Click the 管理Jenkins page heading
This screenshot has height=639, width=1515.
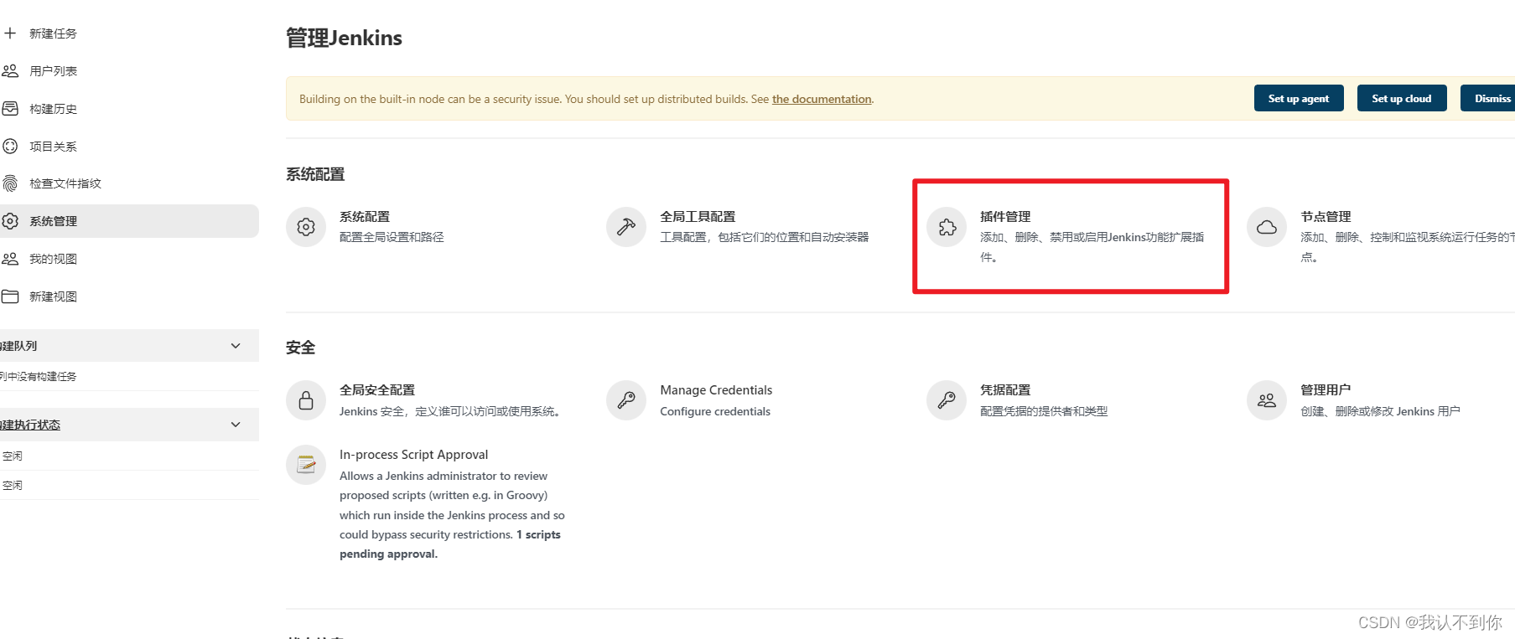pyautogui.click(x=344, y=38)
